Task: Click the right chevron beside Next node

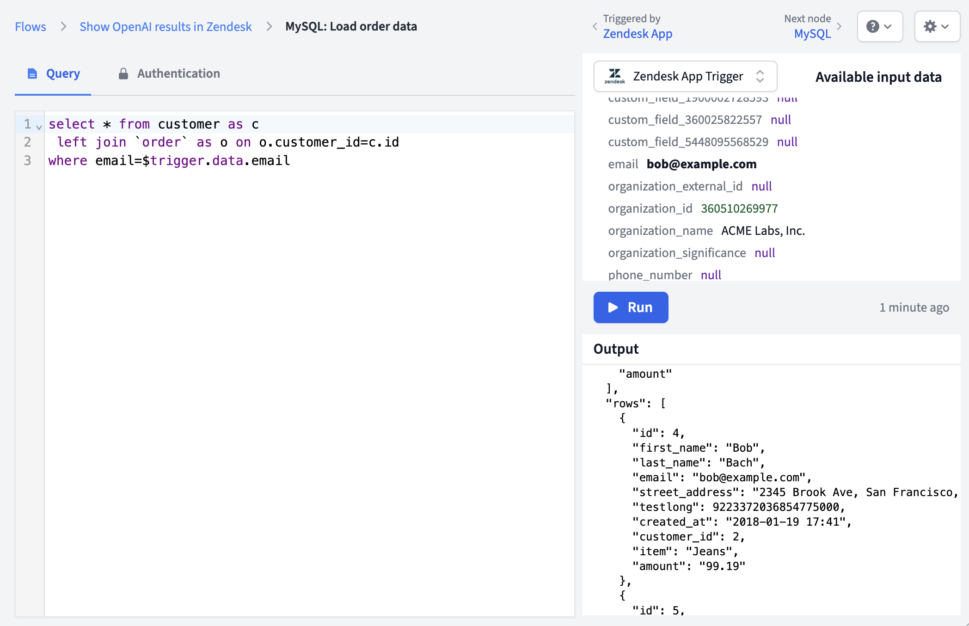Action: [x=839, y=26]
